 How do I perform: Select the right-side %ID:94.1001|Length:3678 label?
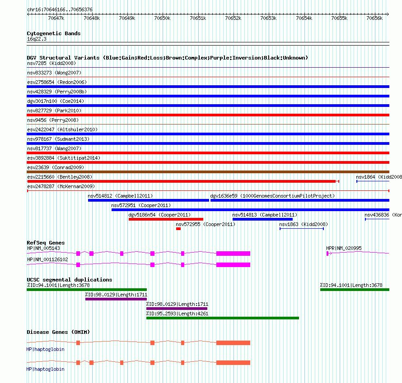pyautogui.click(x=351, y=285)
